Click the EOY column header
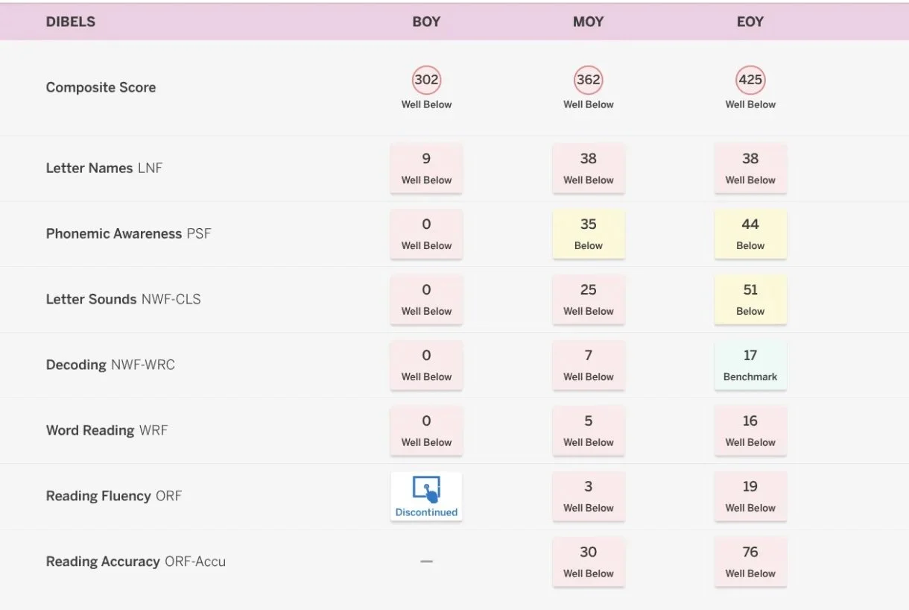 point(750,22)
